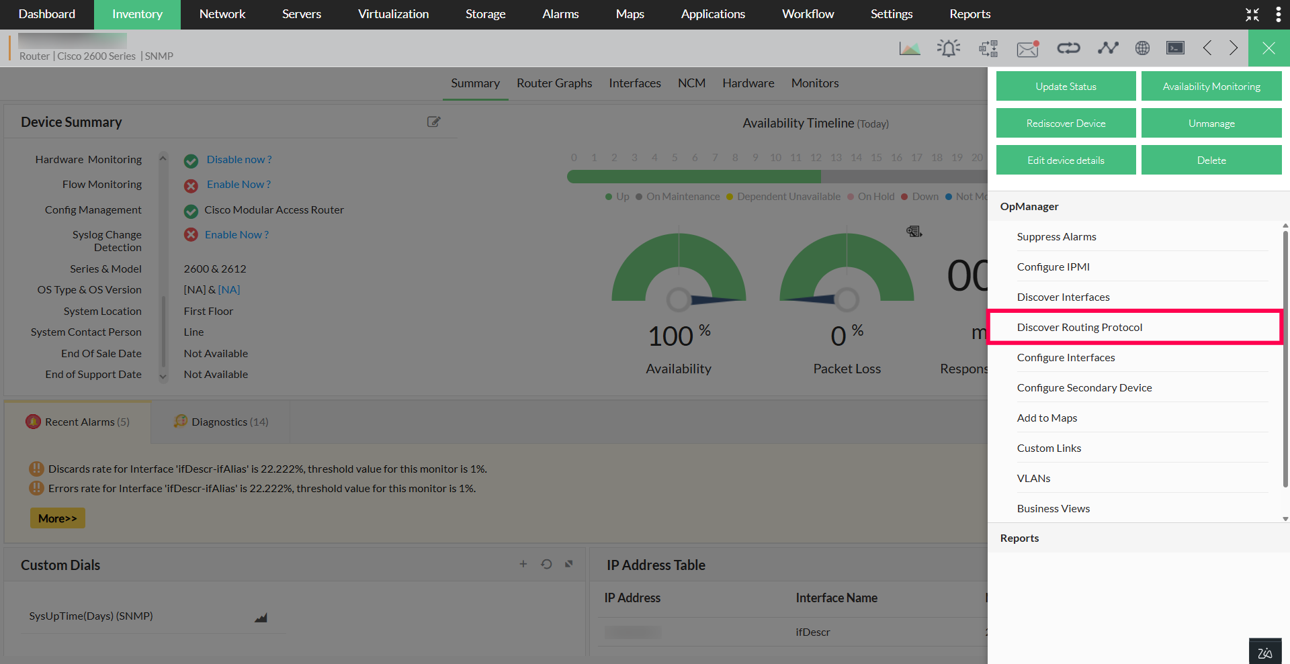This screenshot has width=1290, height=664.
Task: Expand the Reports section in side panel
Action: point(1019,538)
